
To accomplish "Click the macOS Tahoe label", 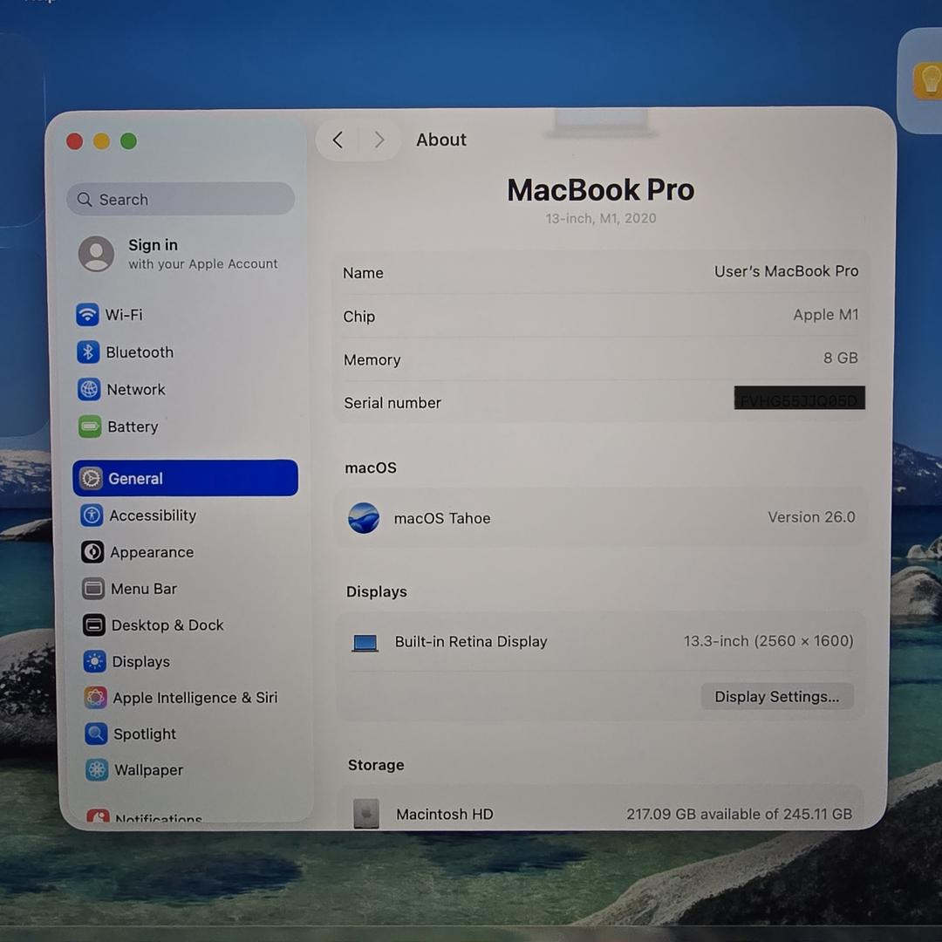I will pyautogui.click(x=442, y=518).
